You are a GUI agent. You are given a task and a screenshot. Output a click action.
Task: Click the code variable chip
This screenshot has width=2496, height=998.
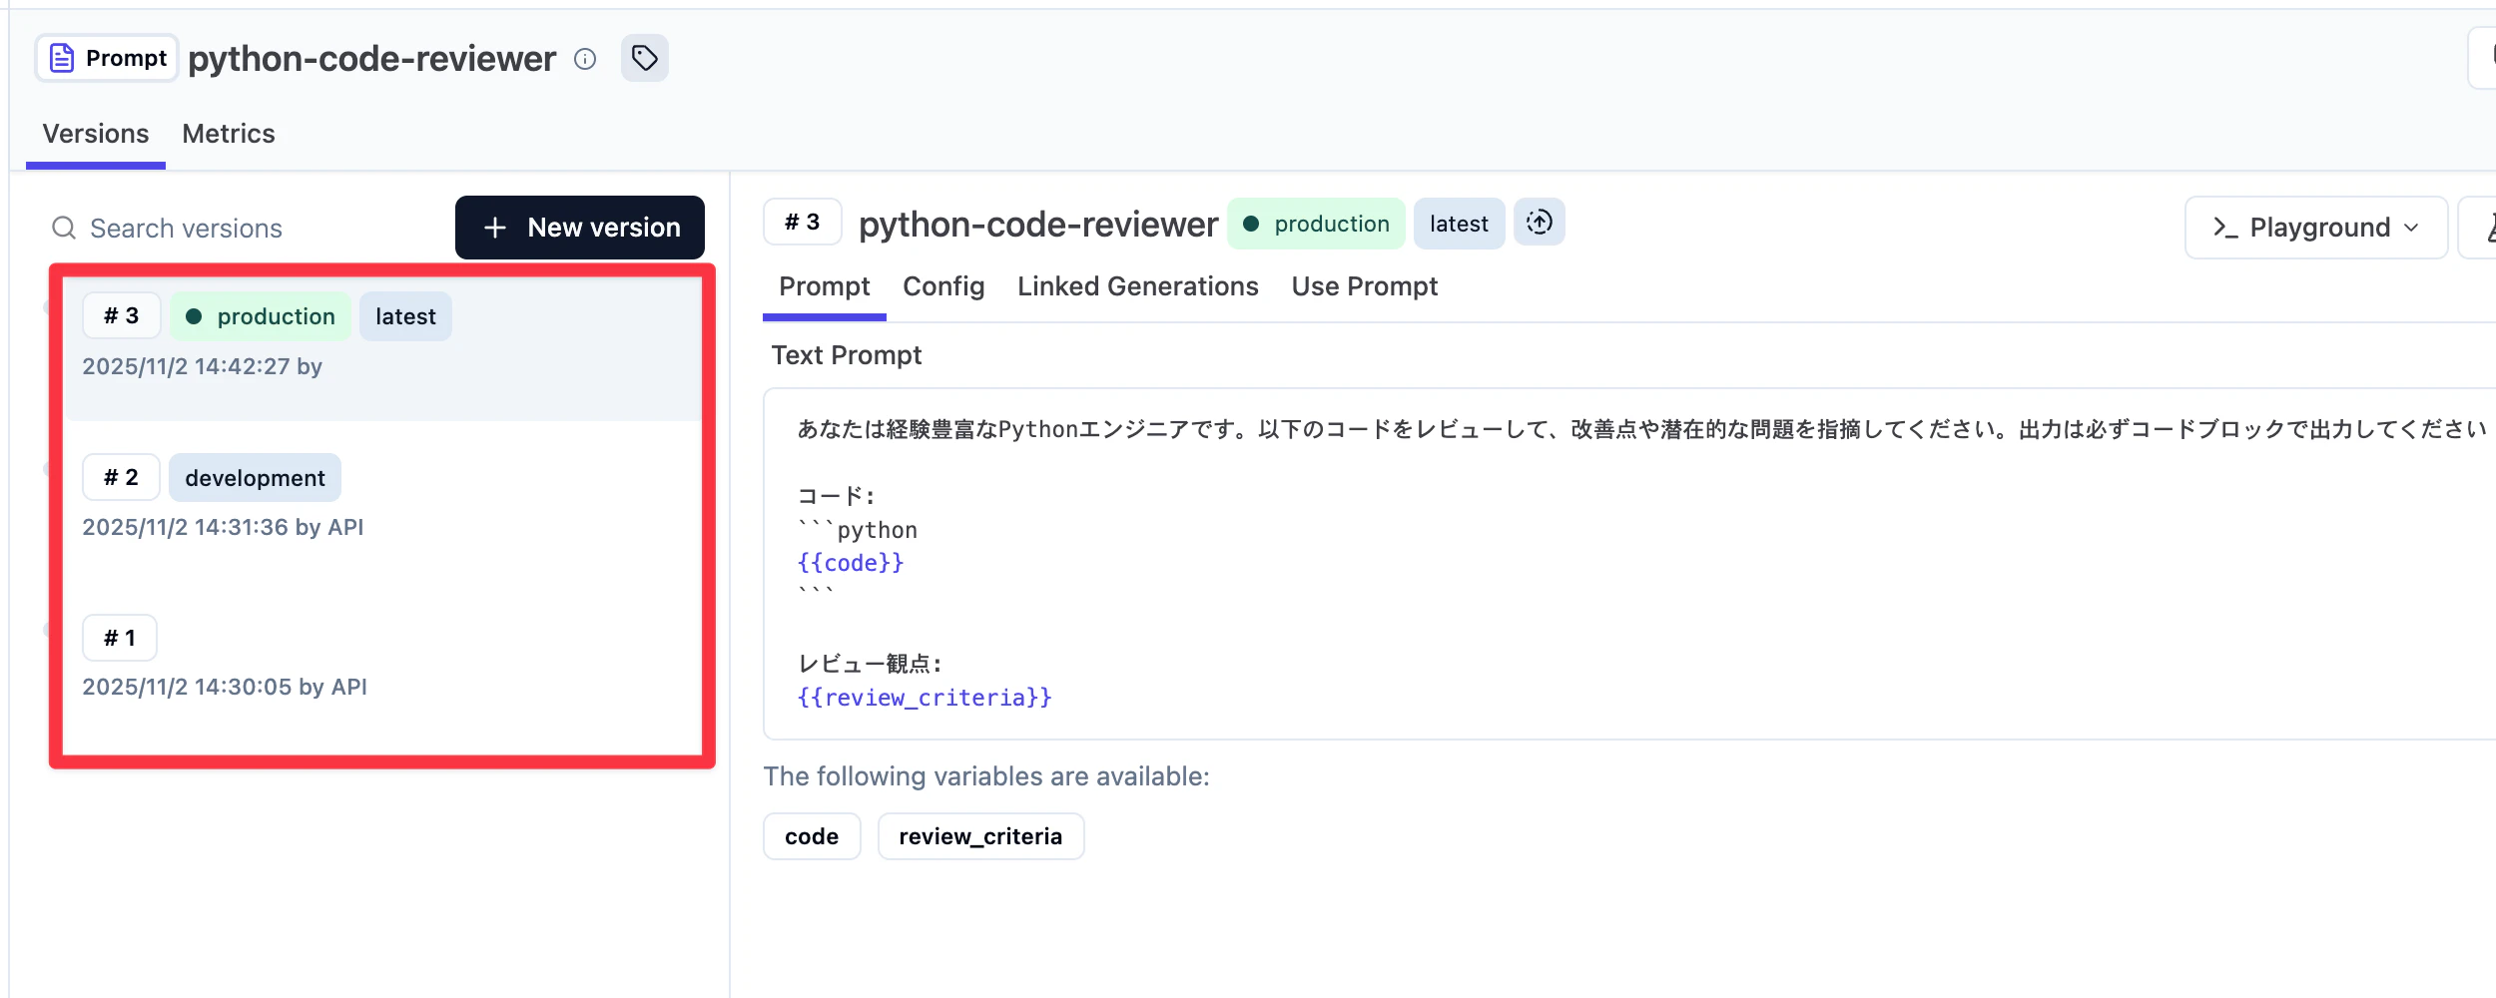[x=812, y=836]
